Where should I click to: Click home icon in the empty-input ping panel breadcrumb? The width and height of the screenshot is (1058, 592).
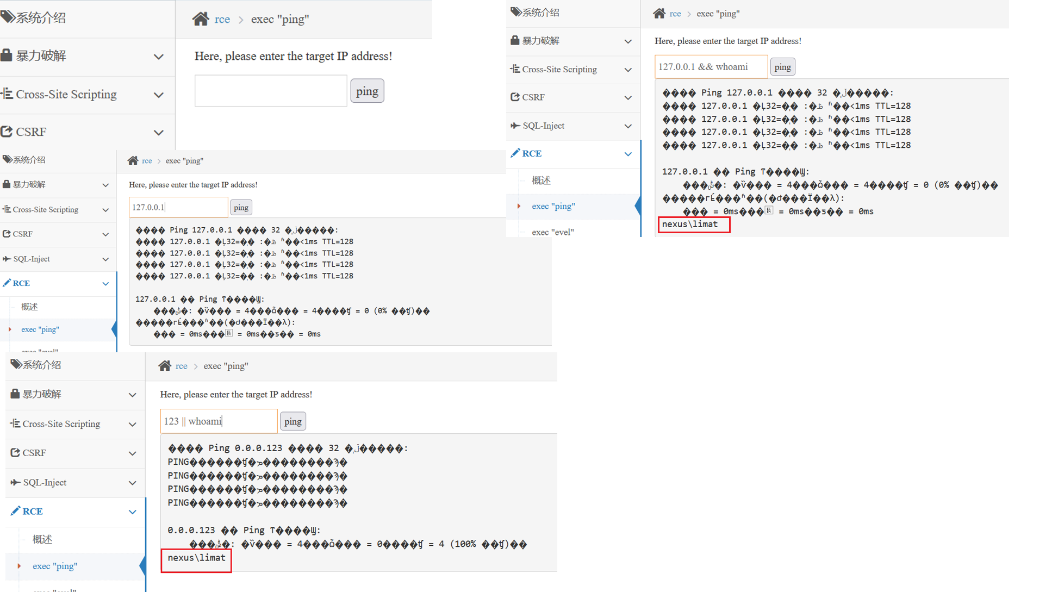[200, 19]
